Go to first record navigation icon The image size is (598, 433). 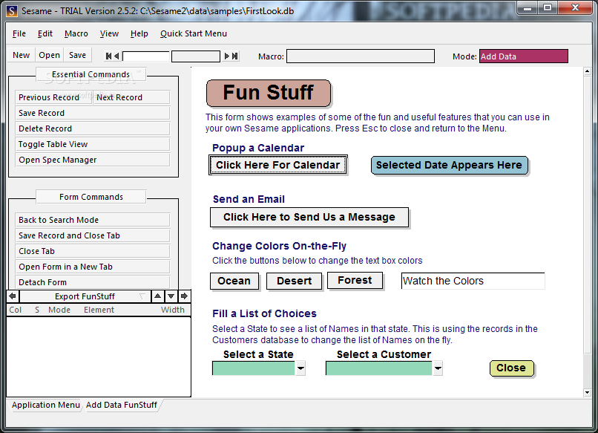tap(108, 56)
